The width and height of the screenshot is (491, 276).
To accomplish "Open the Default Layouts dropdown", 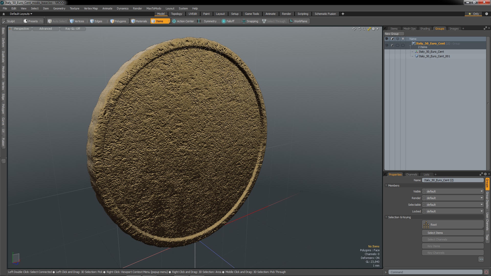I will [21, 14].
